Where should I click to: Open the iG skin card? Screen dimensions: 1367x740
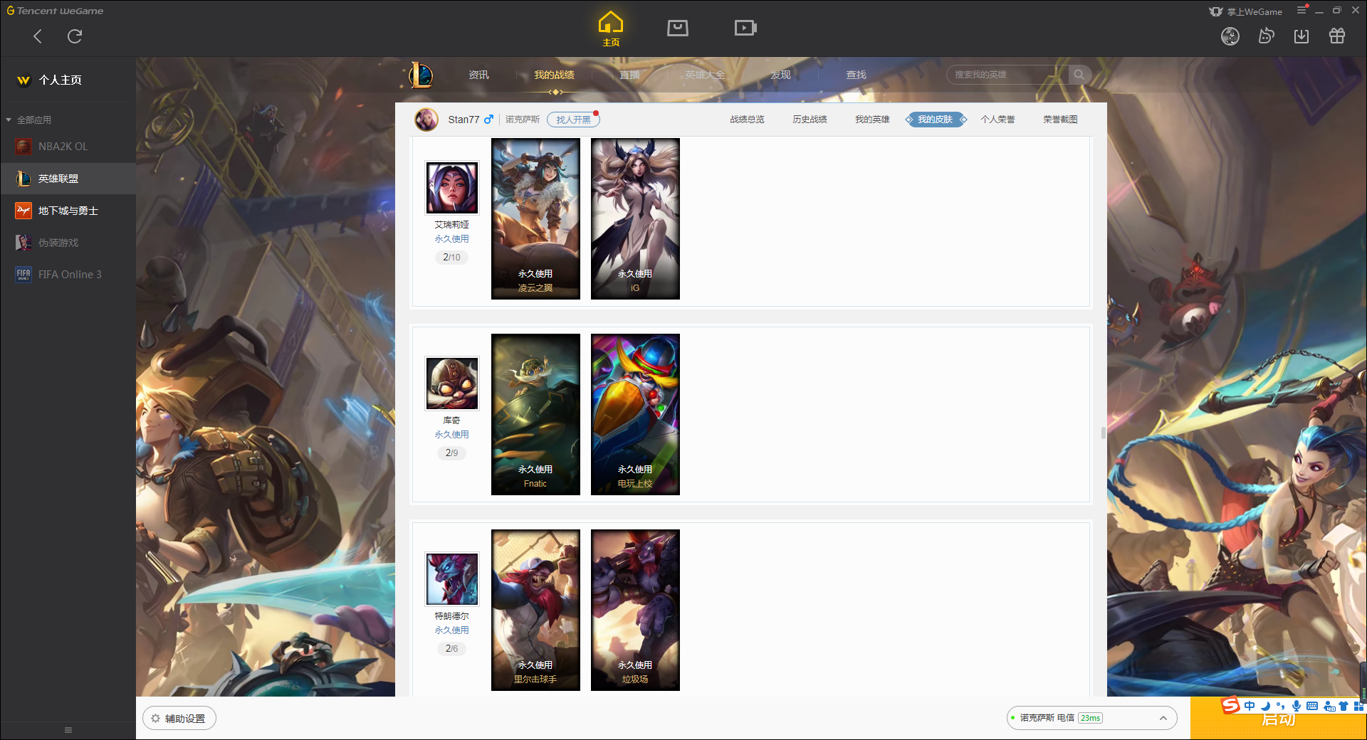[635, 218]
